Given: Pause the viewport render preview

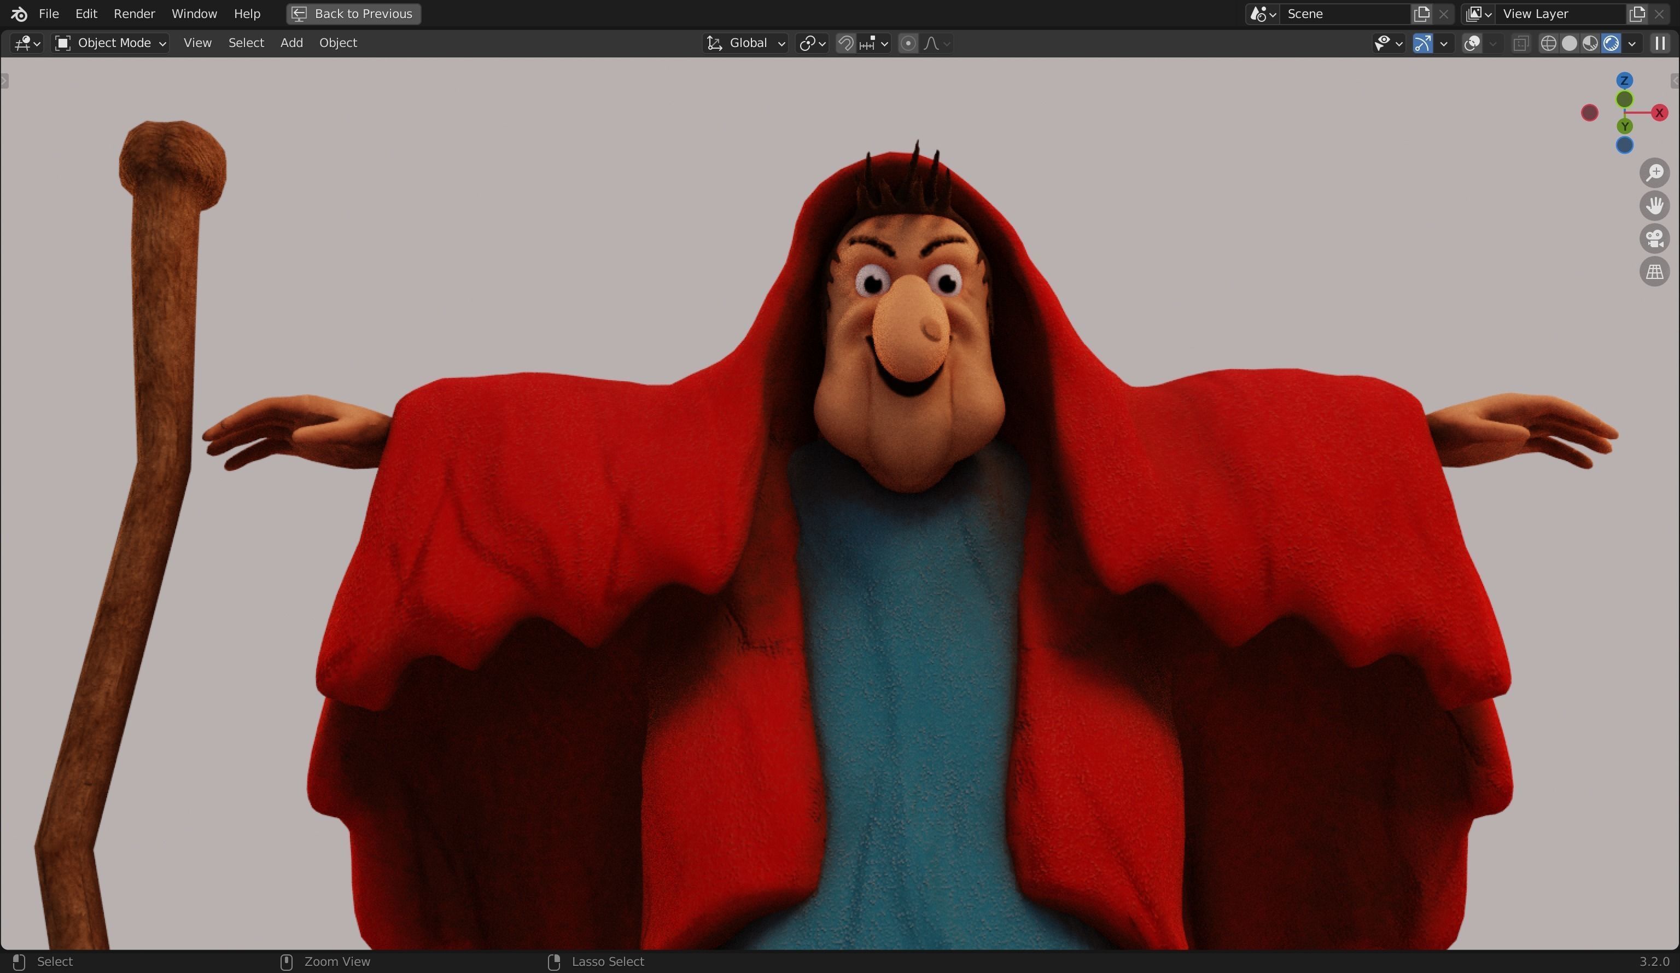Looking at the screenshot, I should (1659, 43).
